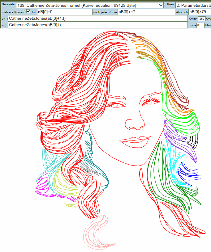Open the Kten dropdown showing Parameterdarstellung
Screen dimensions: 211x252
[193, 5]
